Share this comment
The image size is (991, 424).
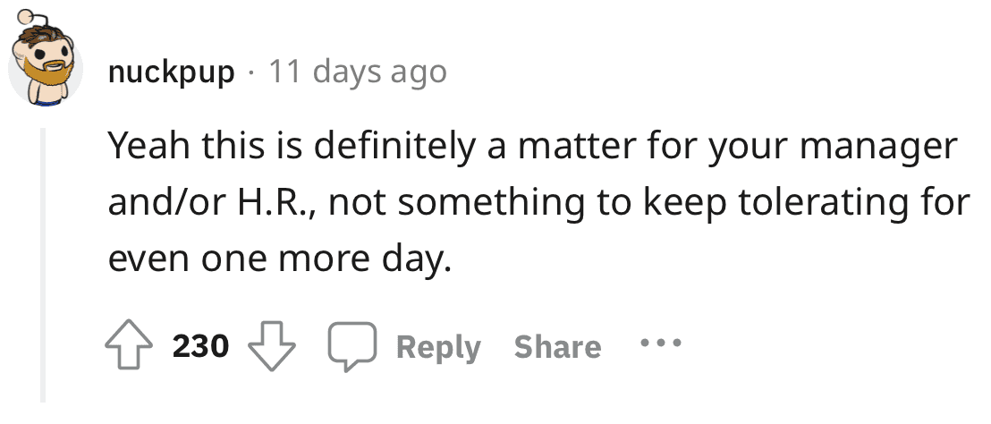pyautogui.click(x=557, y=347)
